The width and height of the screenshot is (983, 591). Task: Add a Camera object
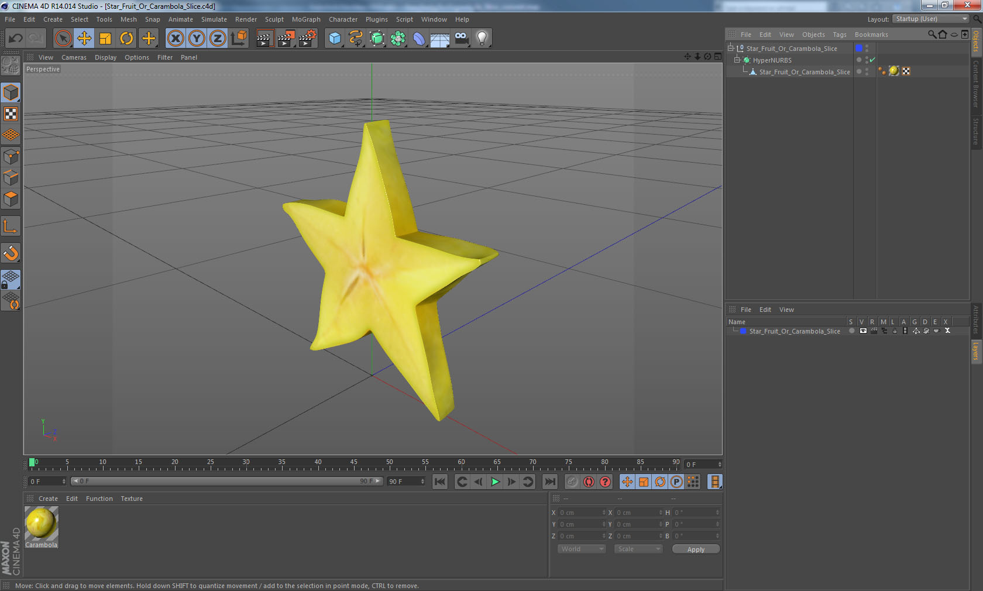coord(461,39)
